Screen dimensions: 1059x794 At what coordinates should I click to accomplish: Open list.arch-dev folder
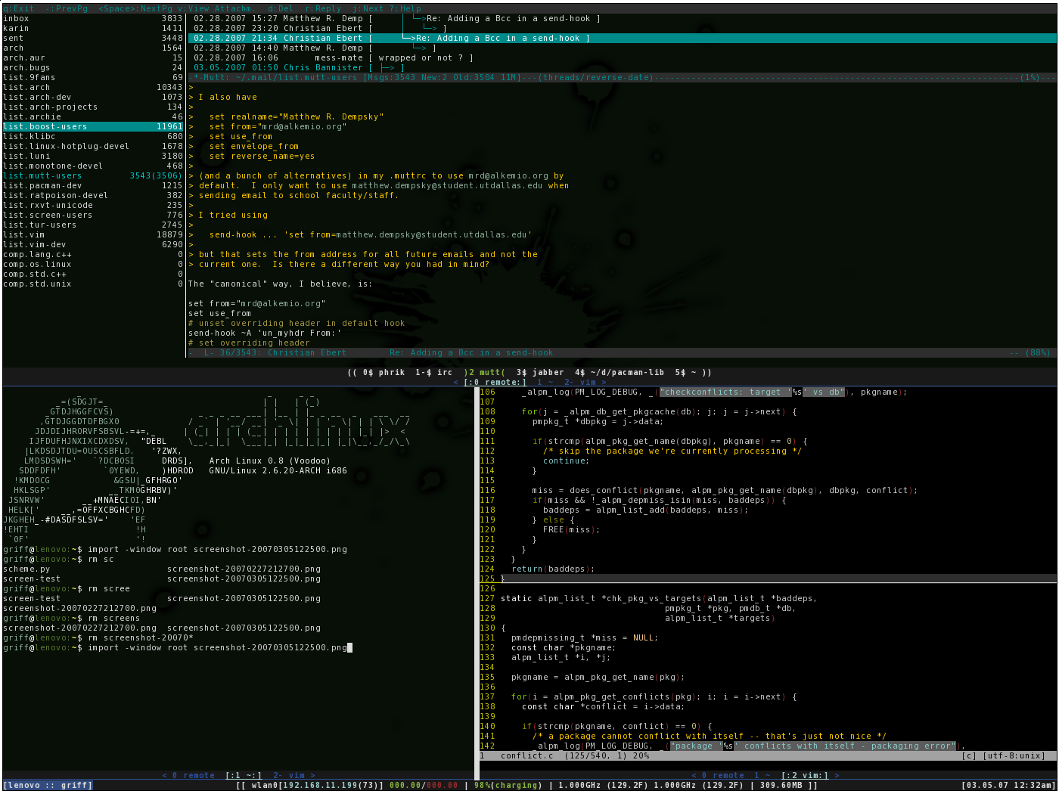click(x=93, y=97)
